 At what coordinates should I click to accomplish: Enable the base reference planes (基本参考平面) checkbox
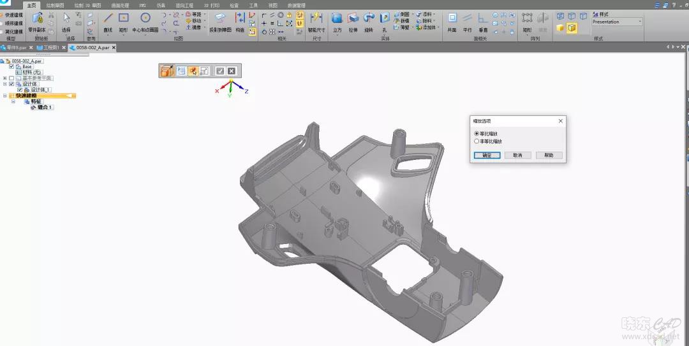(x=11, y=78)
